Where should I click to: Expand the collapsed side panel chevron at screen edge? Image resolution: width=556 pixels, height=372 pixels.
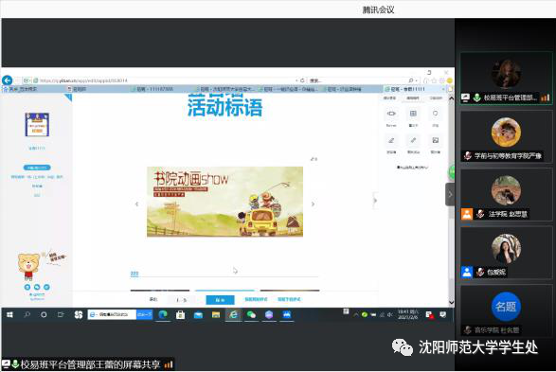click(450, 194)
